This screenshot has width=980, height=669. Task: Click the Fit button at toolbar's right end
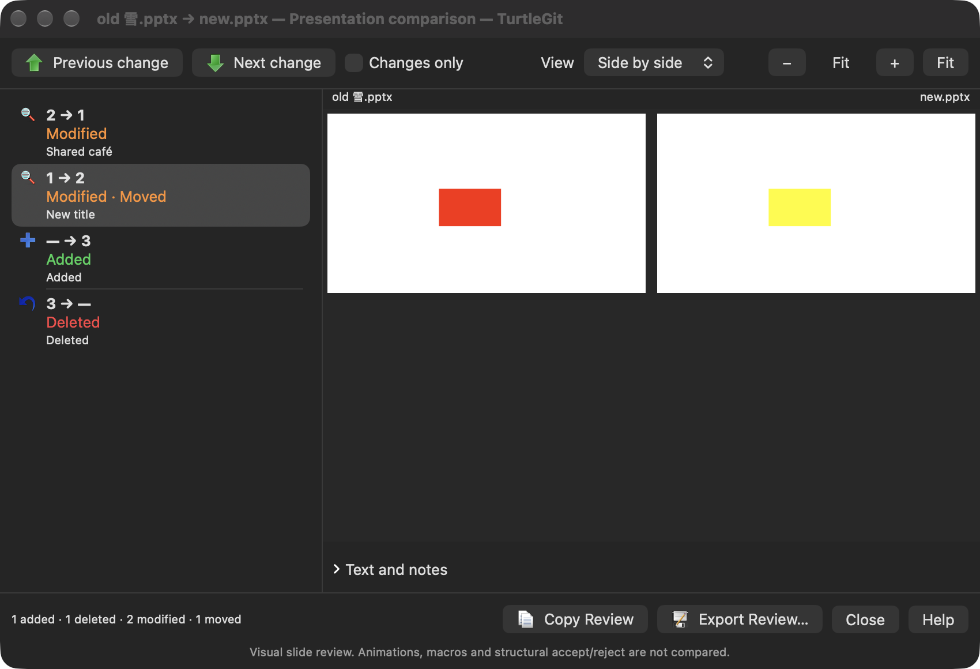[x=945, y=63]
